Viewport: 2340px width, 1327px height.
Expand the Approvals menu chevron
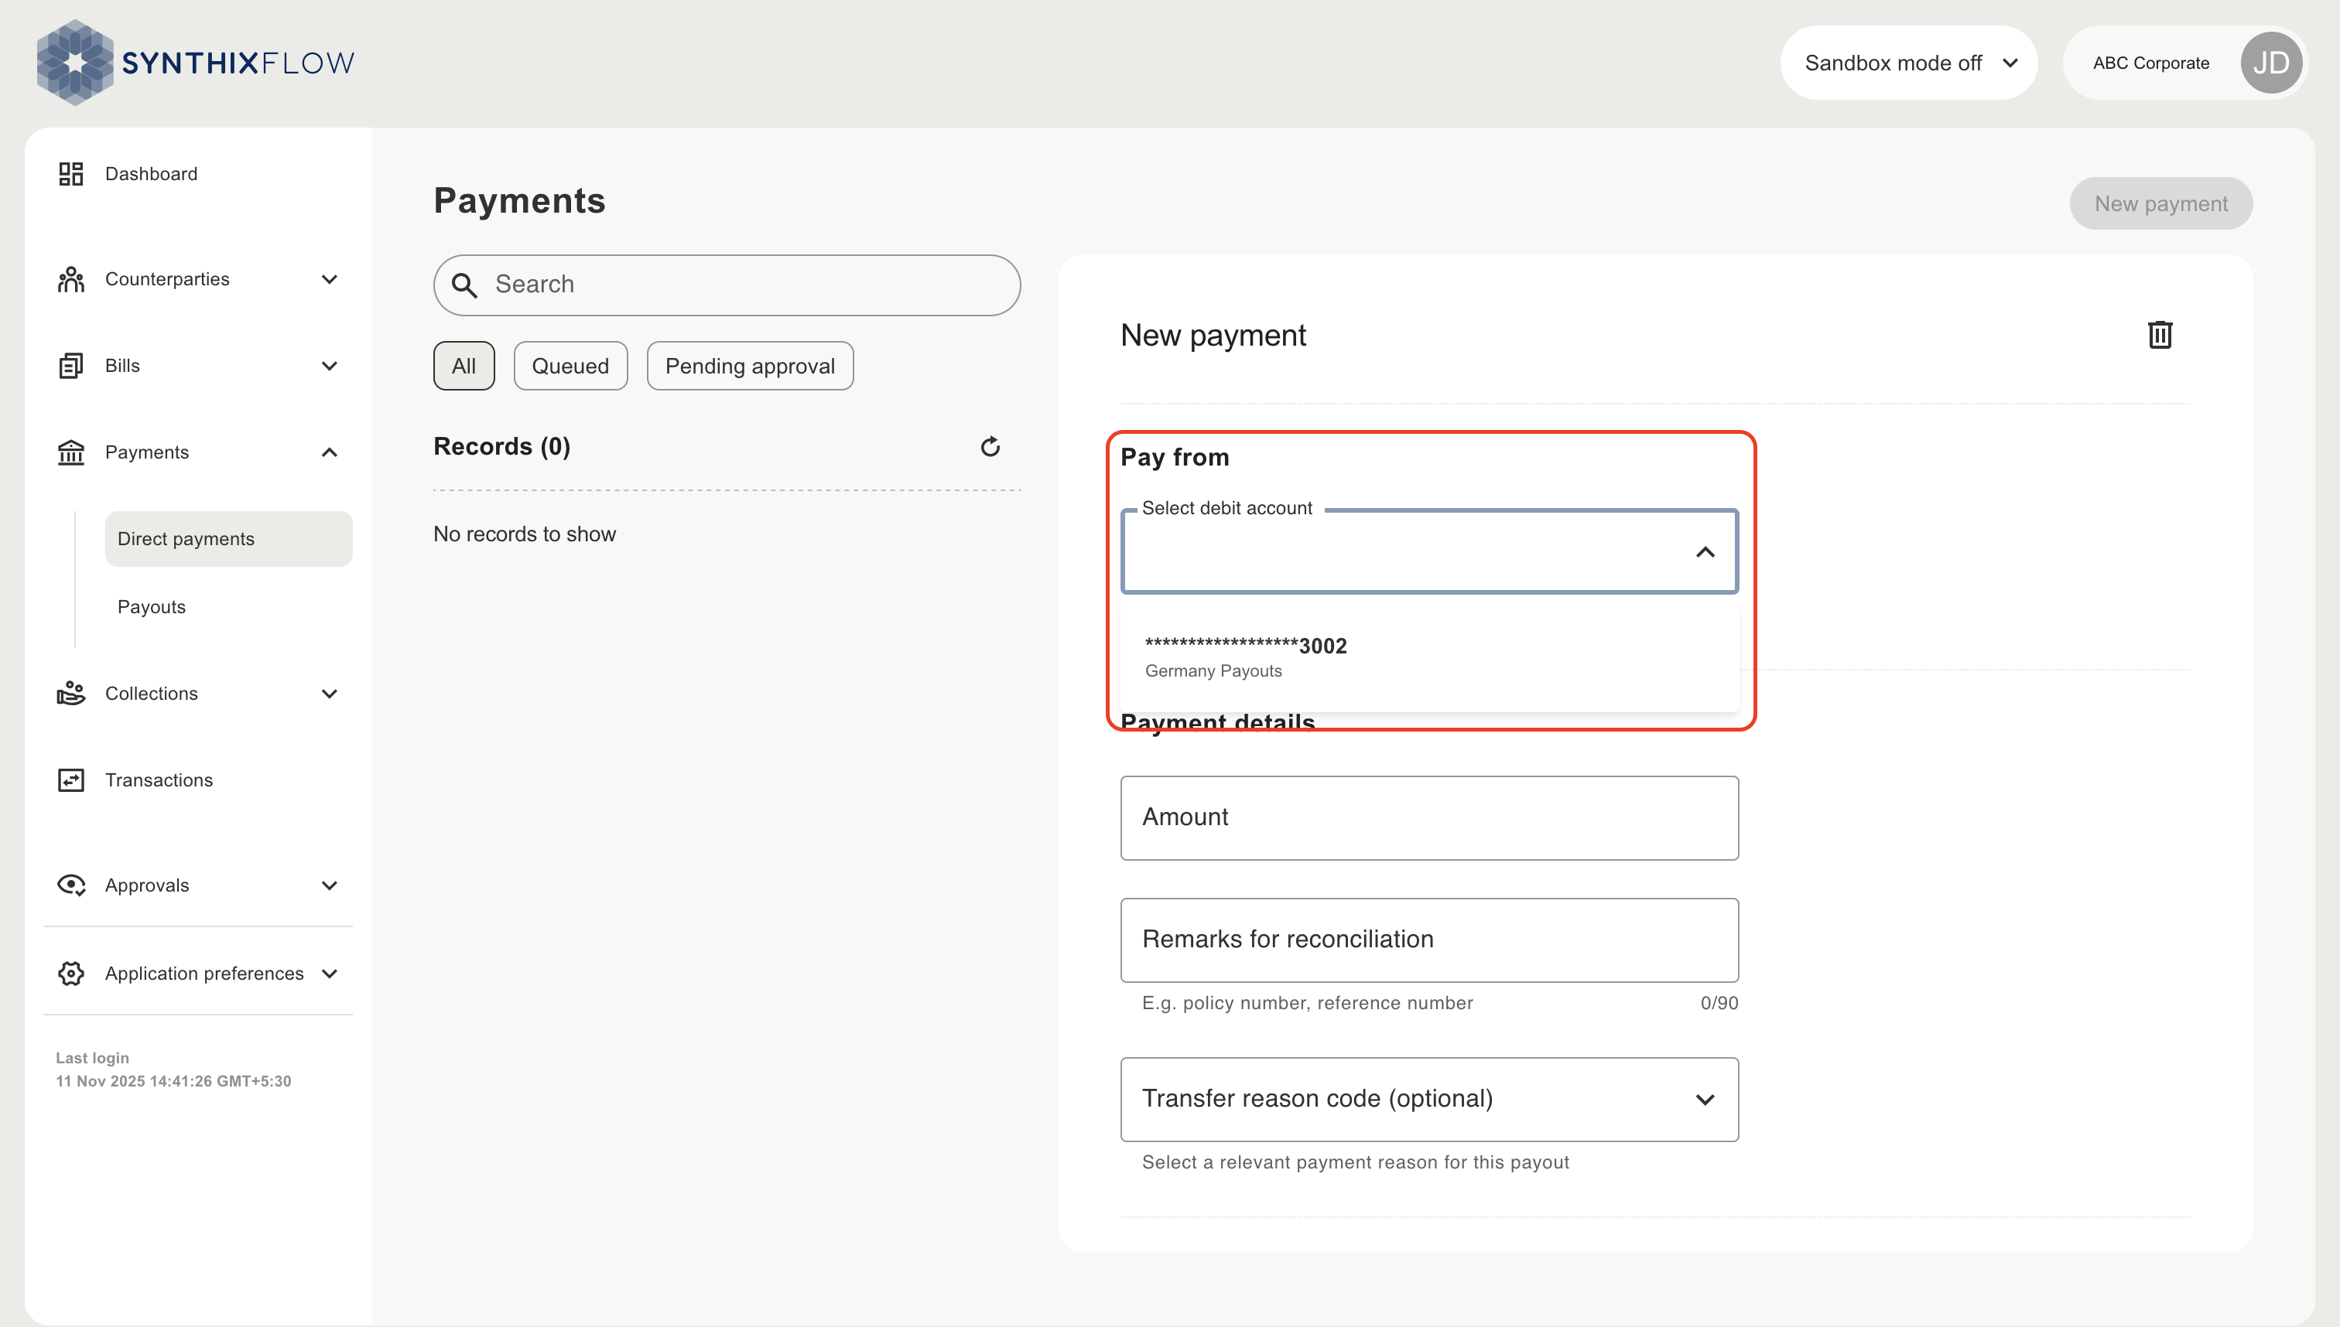pyautogui.click(x=329, y=885)
